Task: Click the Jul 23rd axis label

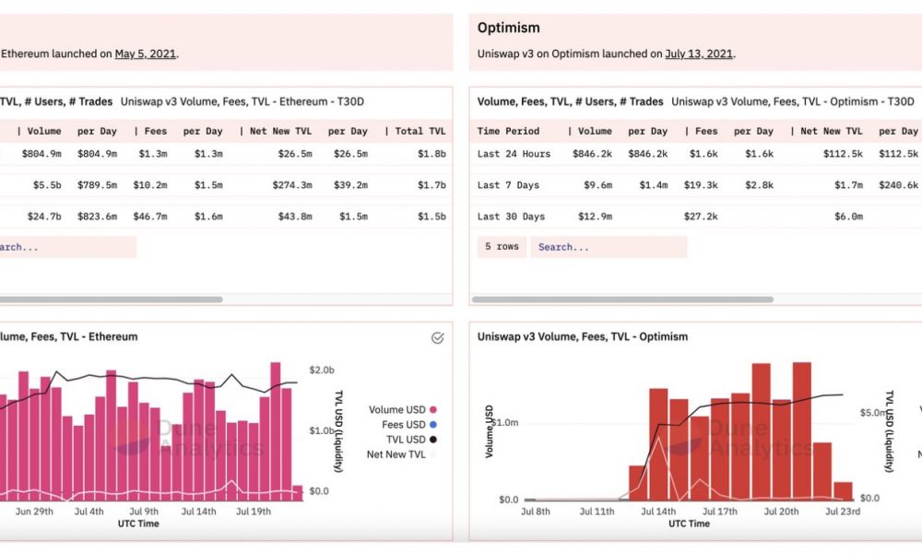Action: (843, 512)
